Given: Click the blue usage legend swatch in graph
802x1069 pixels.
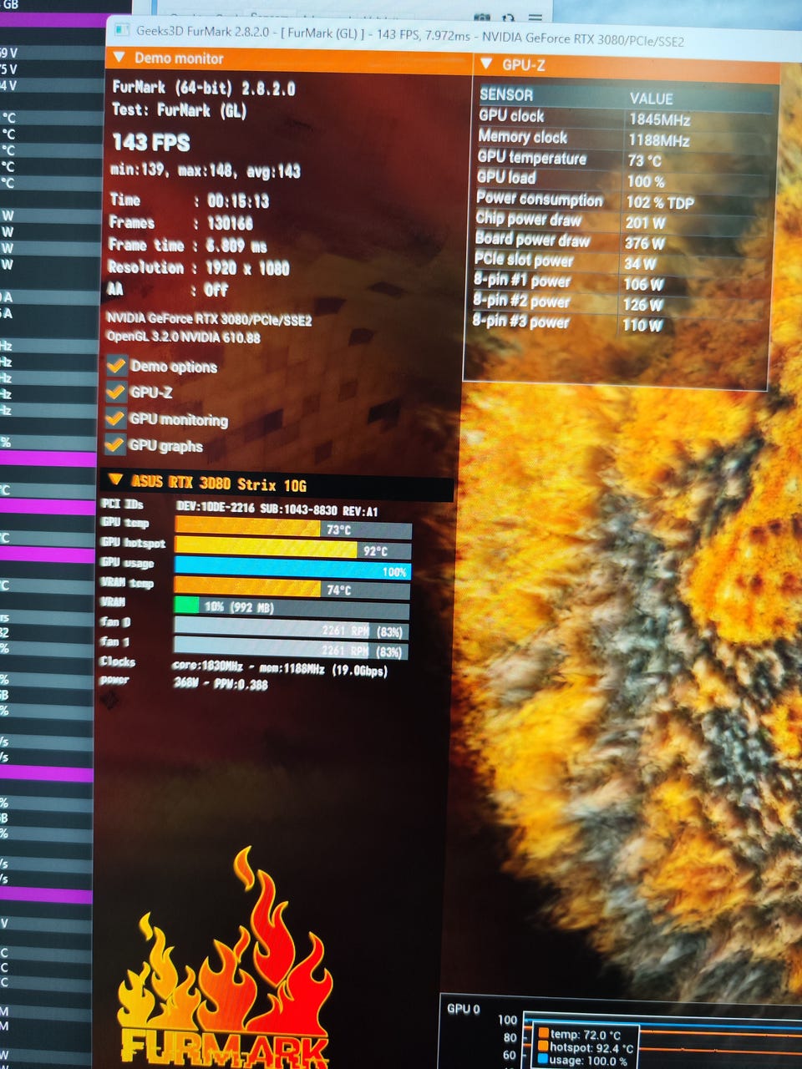Looking at the screenshot, I should tap(544, 1060).
